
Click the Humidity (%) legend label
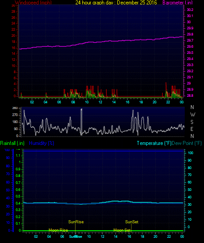point(42,143)
